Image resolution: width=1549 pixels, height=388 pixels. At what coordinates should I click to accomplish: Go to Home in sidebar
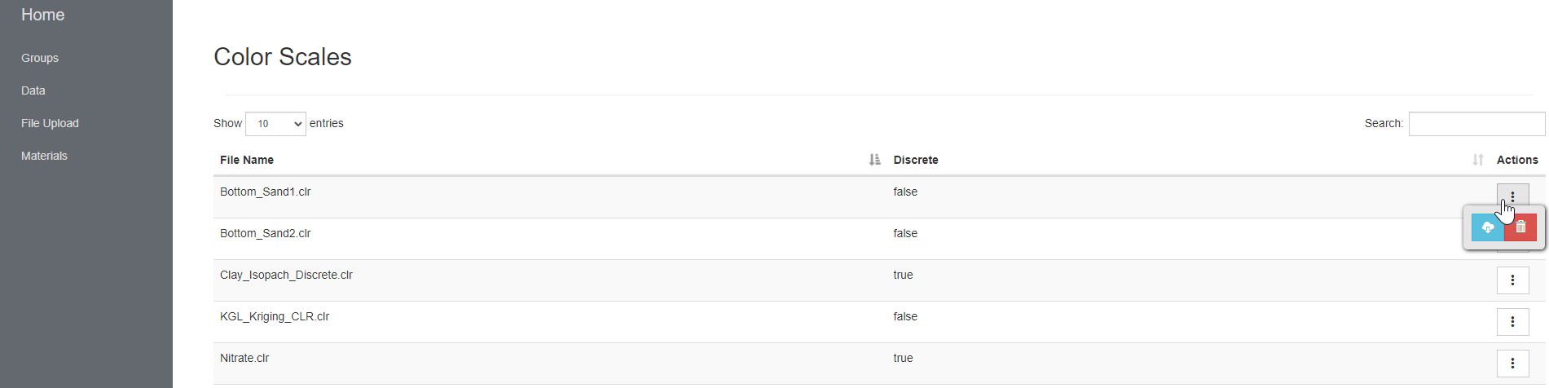pos(42,15)
